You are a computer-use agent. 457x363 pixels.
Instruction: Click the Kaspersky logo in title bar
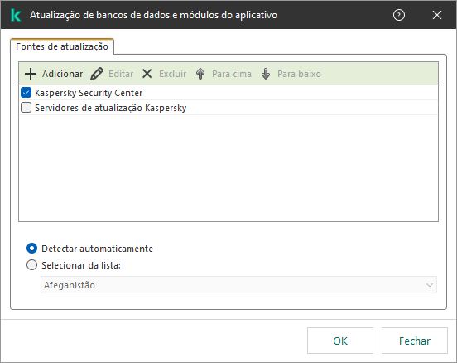pyautogui.click(x=16, y=15)
